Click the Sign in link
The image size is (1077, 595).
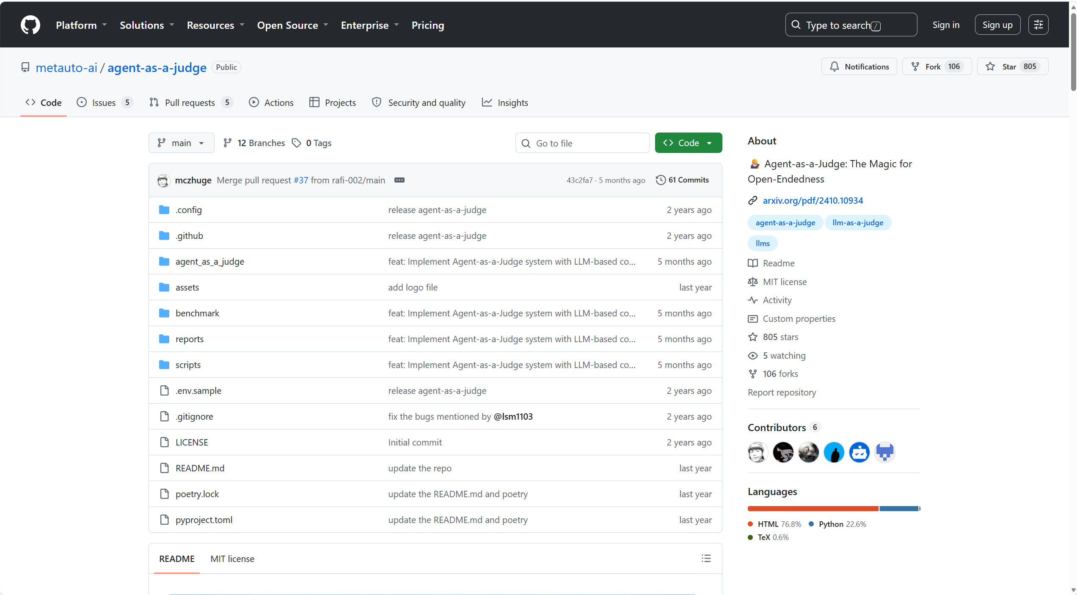pos(946,25)
